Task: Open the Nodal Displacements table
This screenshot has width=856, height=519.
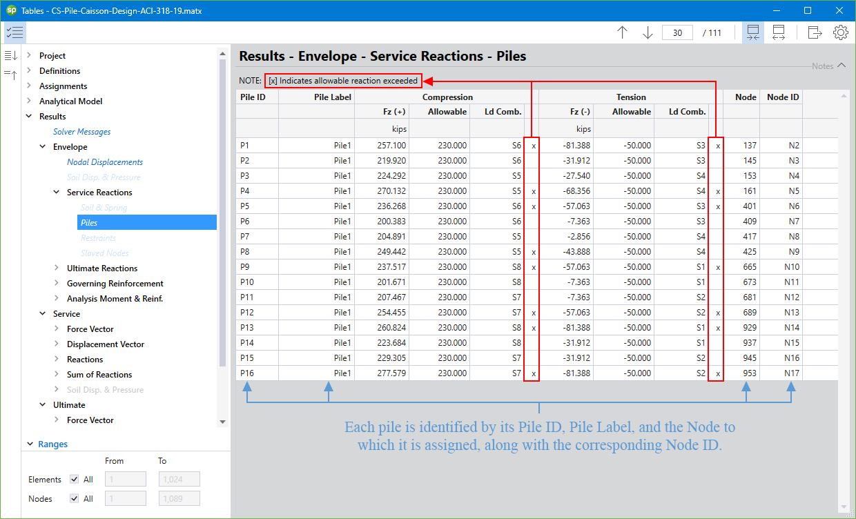Action: point(105,161)
